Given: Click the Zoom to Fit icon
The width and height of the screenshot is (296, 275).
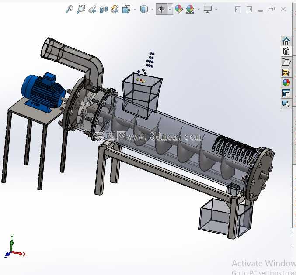Looking at the screenshot, I should tap(70, 9).
